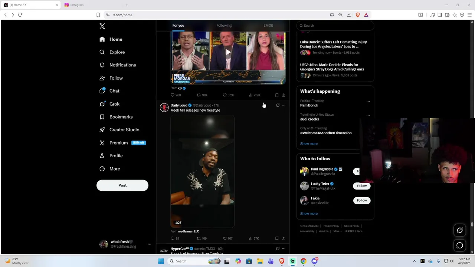475x267 pixels.
Task: Open Bookmarks in the sidebar
Action: 116,117
